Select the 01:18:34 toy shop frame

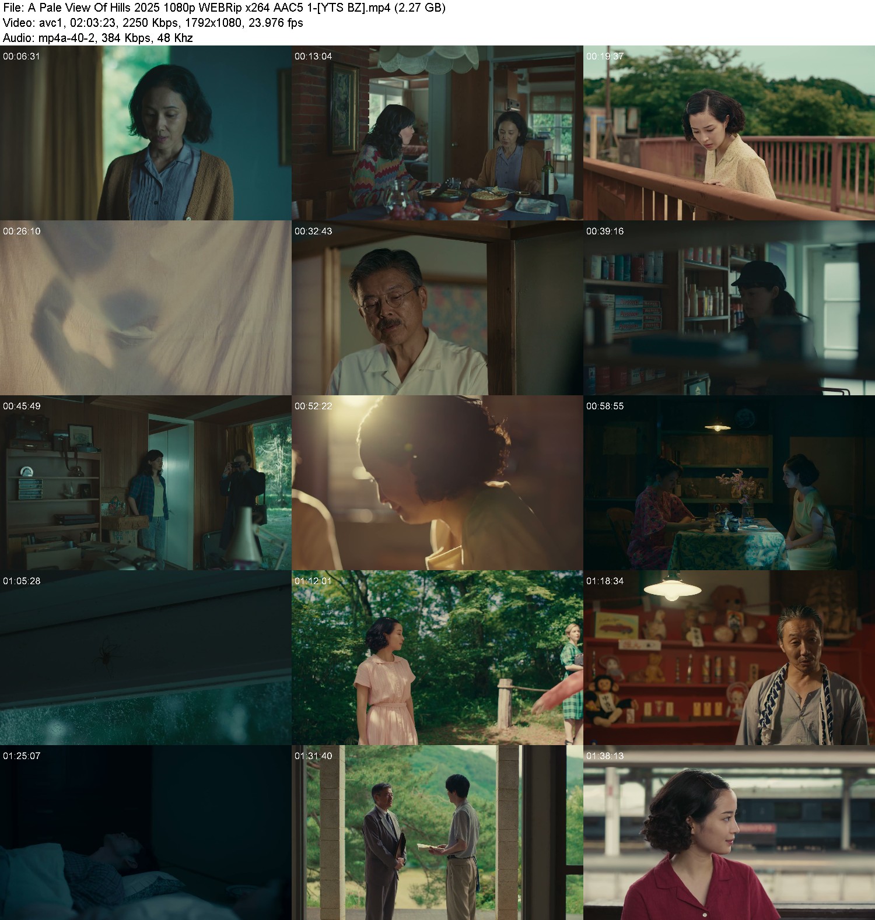(729, 658)
